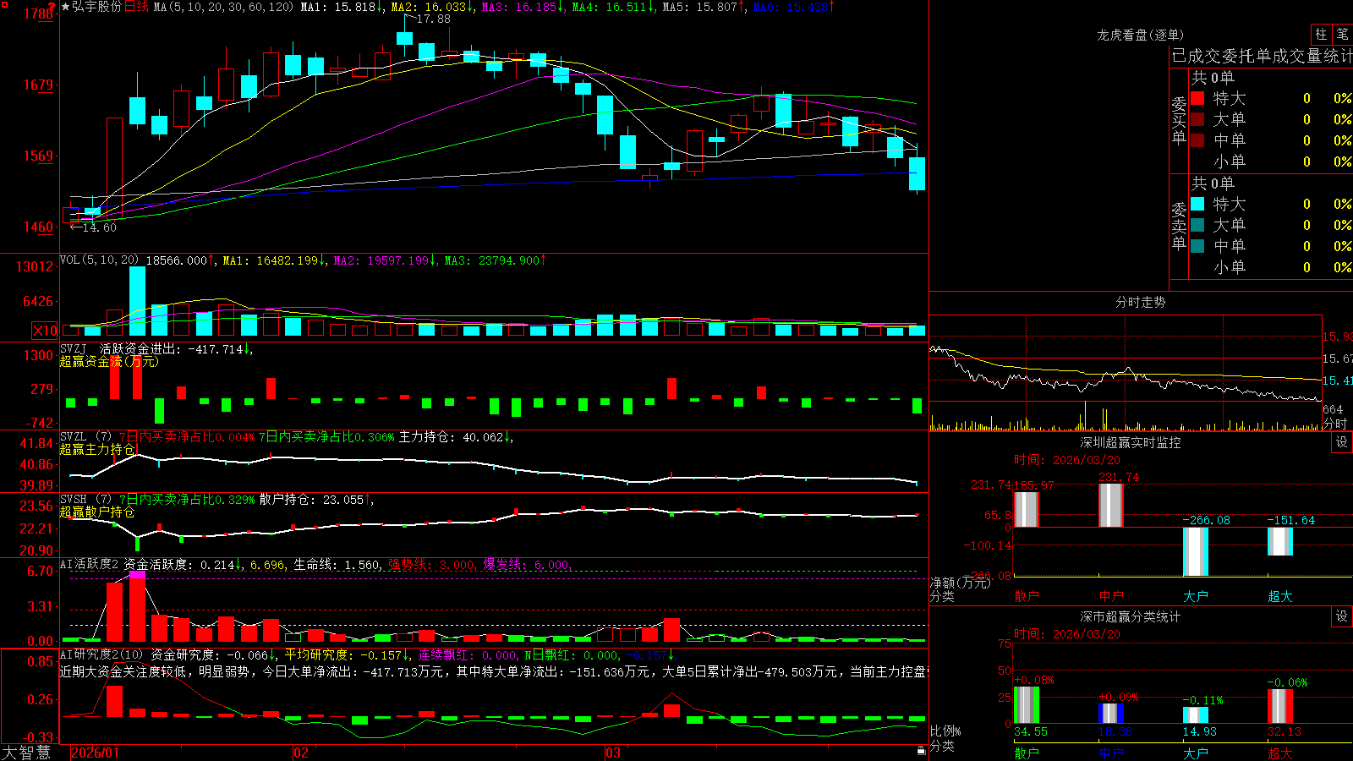
Task: Click the 小单 row under 委买单
Action: pos(1271,162)
